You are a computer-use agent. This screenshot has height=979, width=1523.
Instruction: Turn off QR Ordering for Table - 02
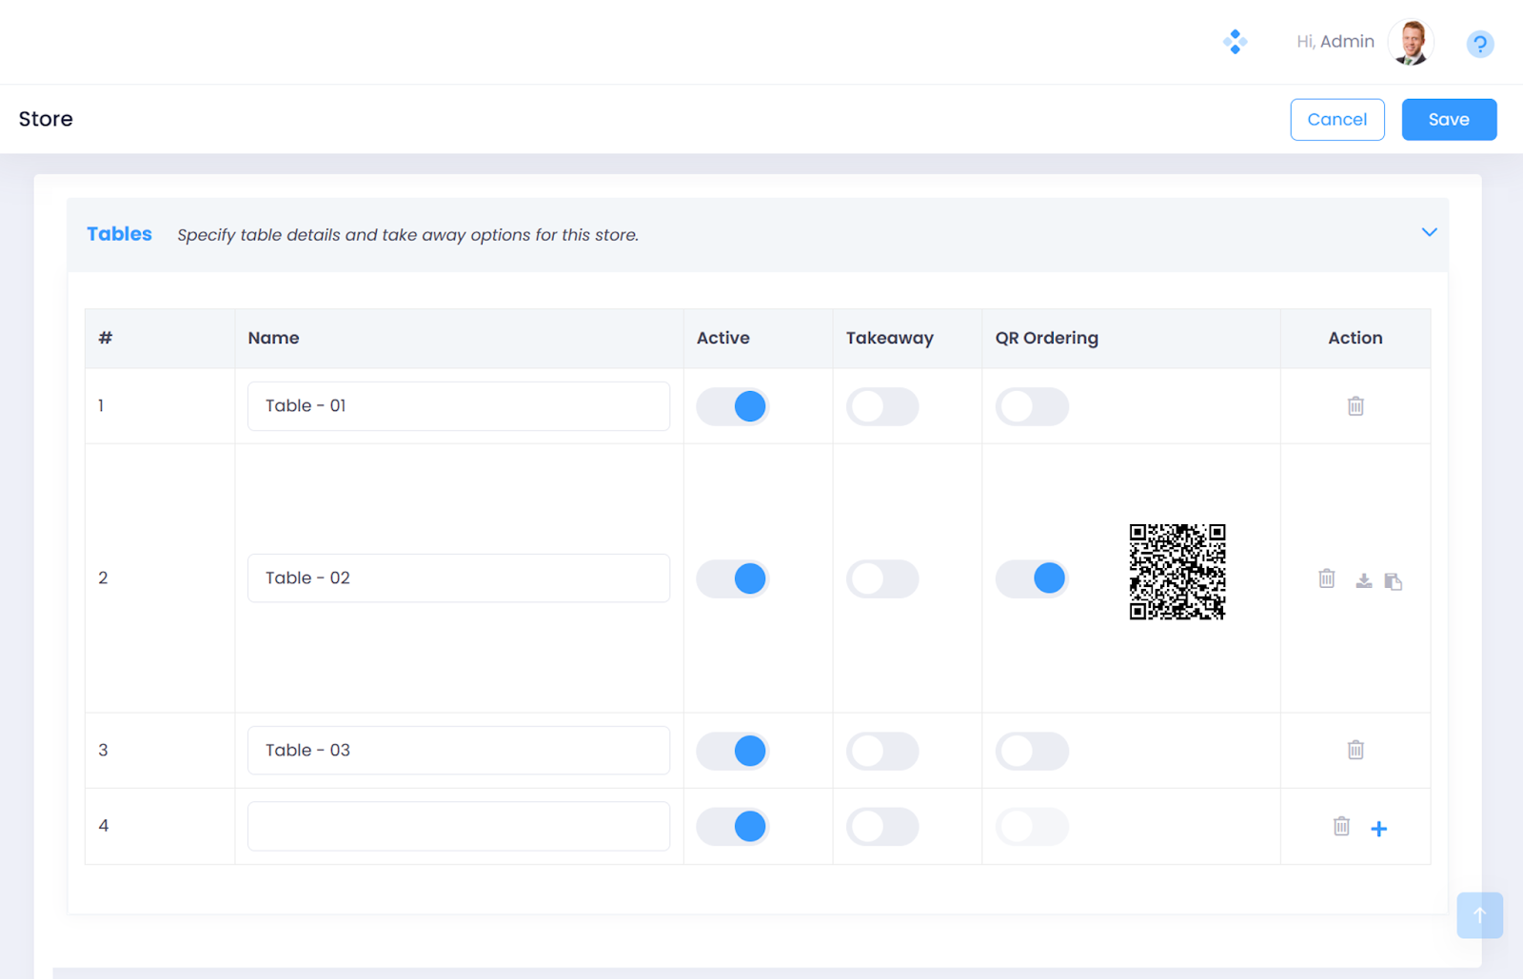click(x=1032, y=578)
